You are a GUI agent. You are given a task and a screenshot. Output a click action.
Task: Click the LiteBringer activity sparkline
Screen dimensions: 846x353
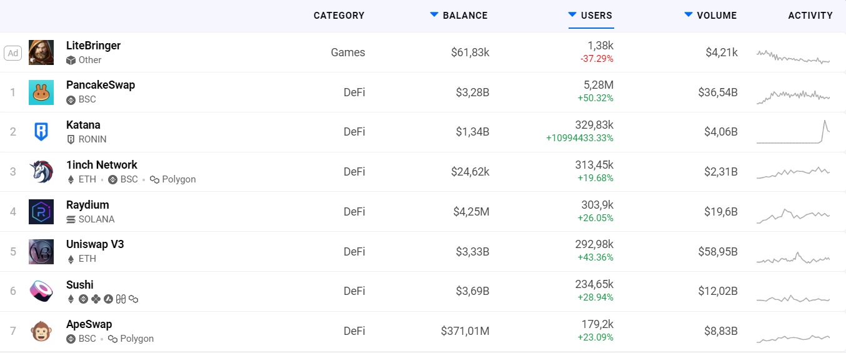794,56
